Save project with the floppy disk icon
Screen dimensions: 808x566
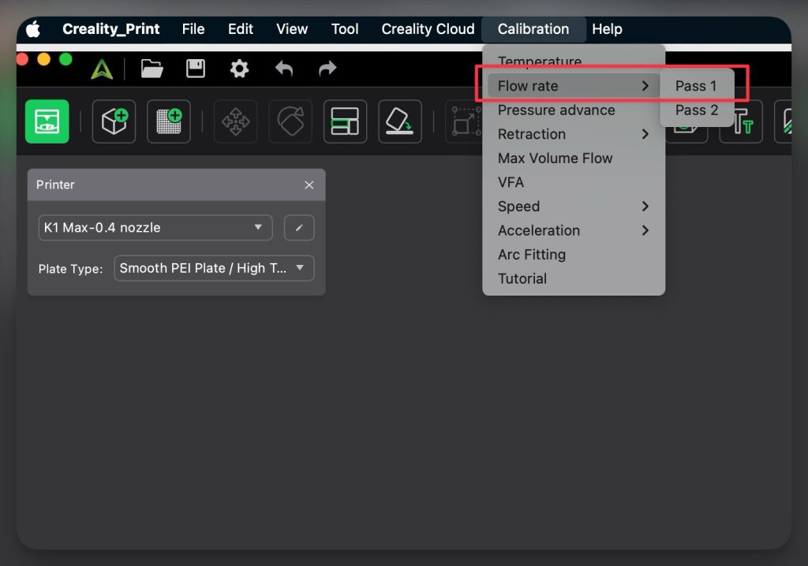point(196,69)
